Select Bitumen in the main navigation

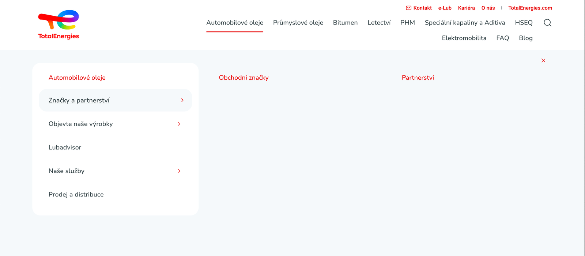345,23
